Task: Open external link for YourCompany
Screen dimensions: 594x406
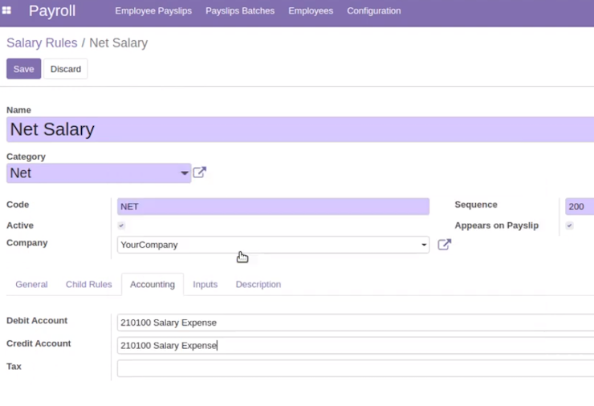Action: pyautogui.click(x=445, y=245)
